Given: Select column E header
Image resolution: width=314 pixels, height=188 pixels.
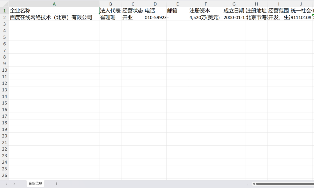Looking at the screenshot, I should pyautogui.click(x=177, y=4).
